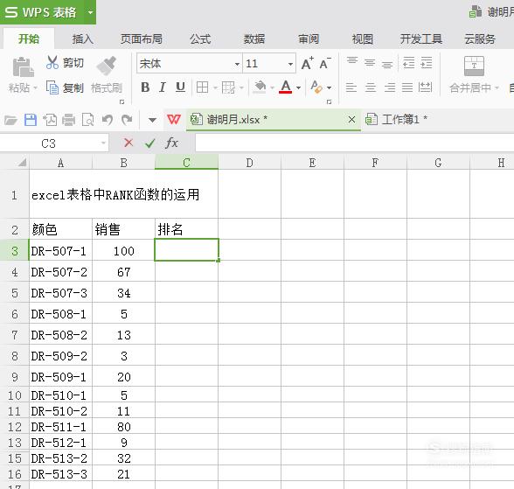Increase indent icon
The height and width of the screenshot is (489, 514).
coord(427,62)
